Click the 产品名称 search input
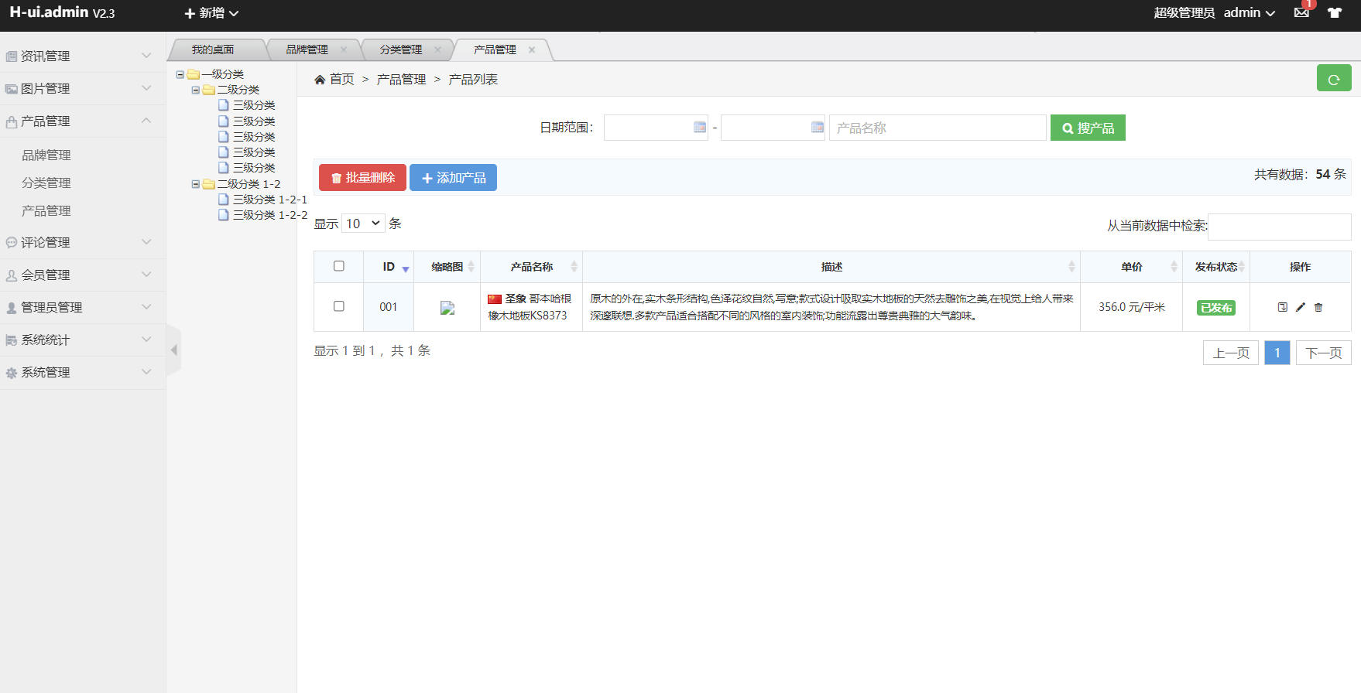 pyautogui.click(x=938, y=128)
